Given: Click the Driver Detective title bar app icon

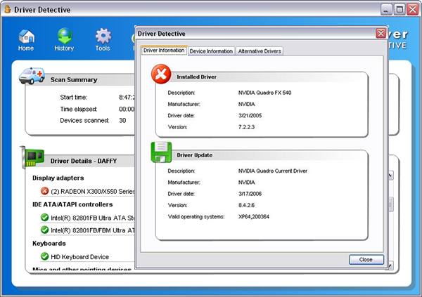Looking at the screenshot, I should tap(8, 9).
